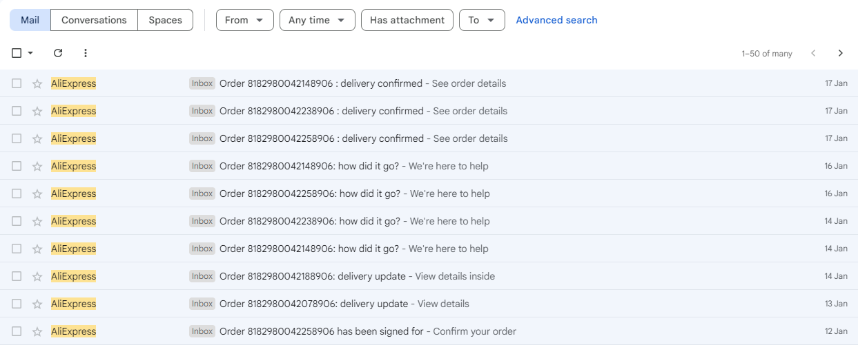The image size is (858, 345).
Task: Refresh the mail list
Action: pos(58,53)
